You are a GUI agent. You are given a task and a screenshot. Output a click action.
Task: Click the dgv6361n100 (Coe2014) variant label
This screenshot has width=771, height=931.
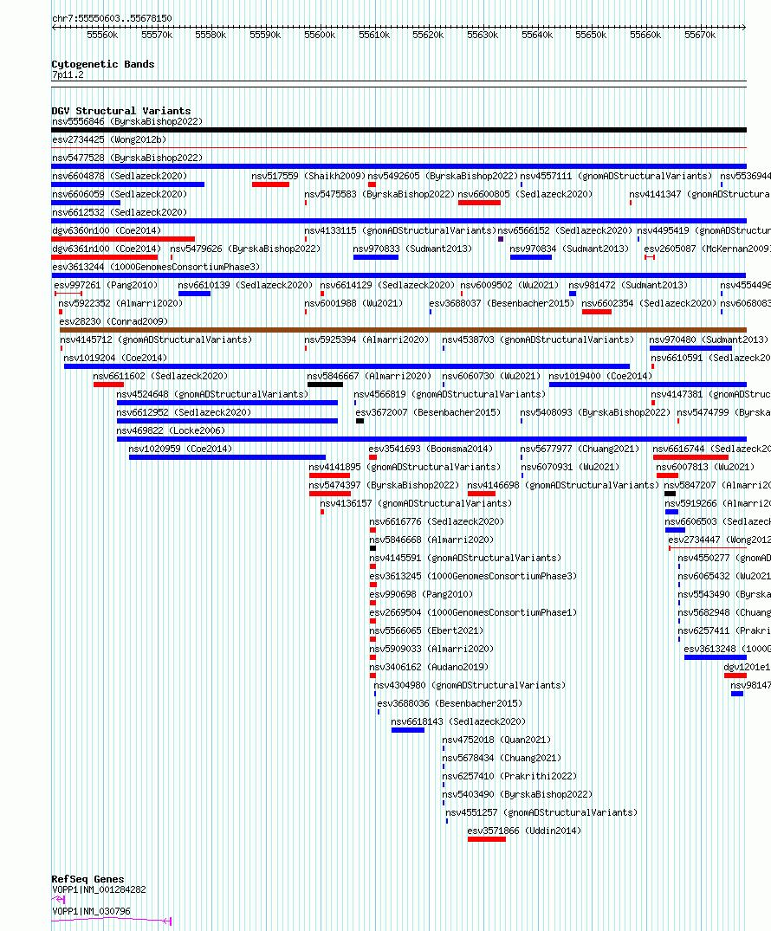click(107, 249)
